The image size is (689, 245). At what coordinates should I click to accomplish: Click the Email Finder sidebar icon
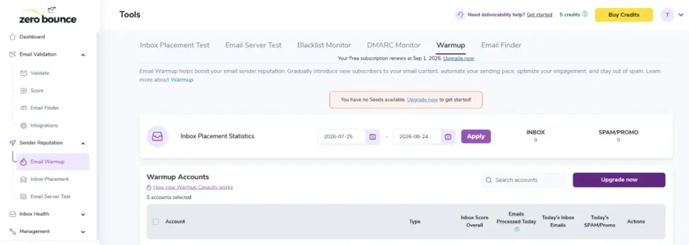point(24,108)
